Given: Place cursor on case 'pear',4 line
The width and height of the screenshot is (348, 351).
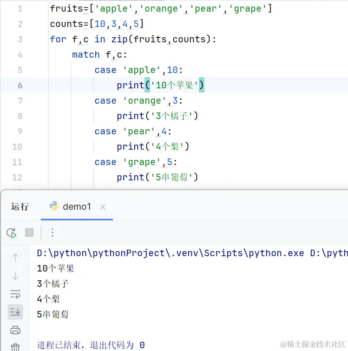Looking at the screenshot, I should point(133,132).
